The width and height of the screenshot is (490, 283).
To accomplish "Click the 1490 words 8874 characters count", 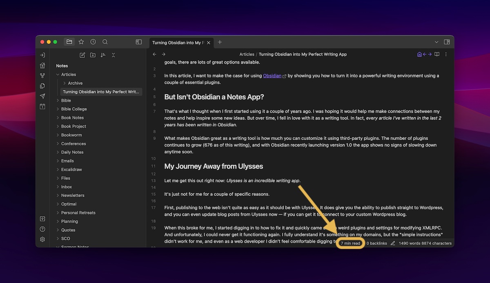I will pos(425,243).
